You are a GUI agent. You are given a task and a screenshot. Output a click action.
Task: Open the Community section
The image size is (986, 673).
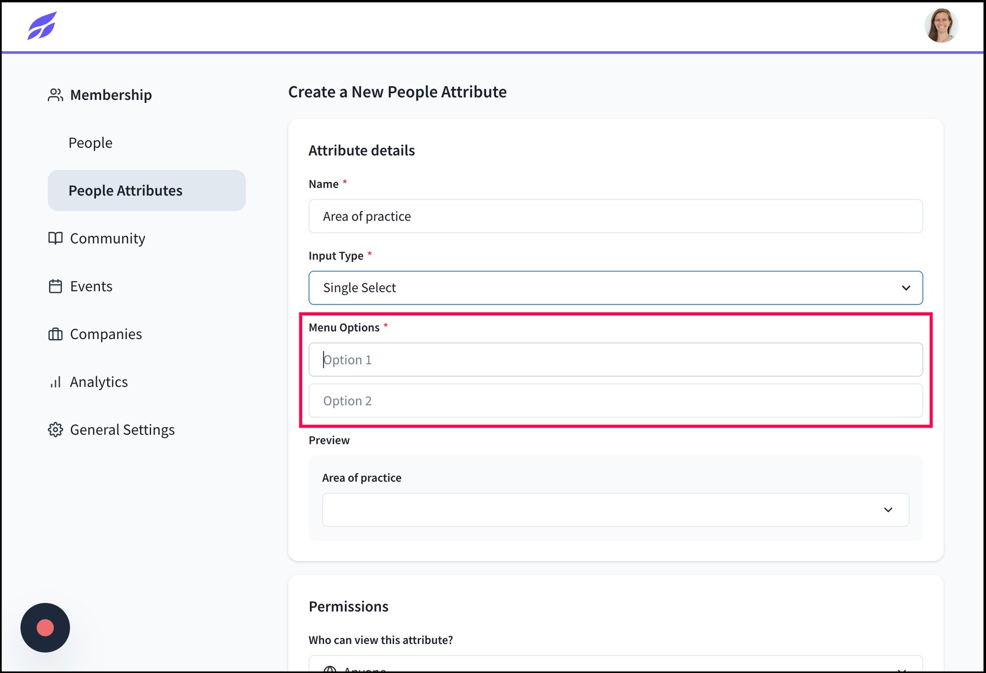108,238
